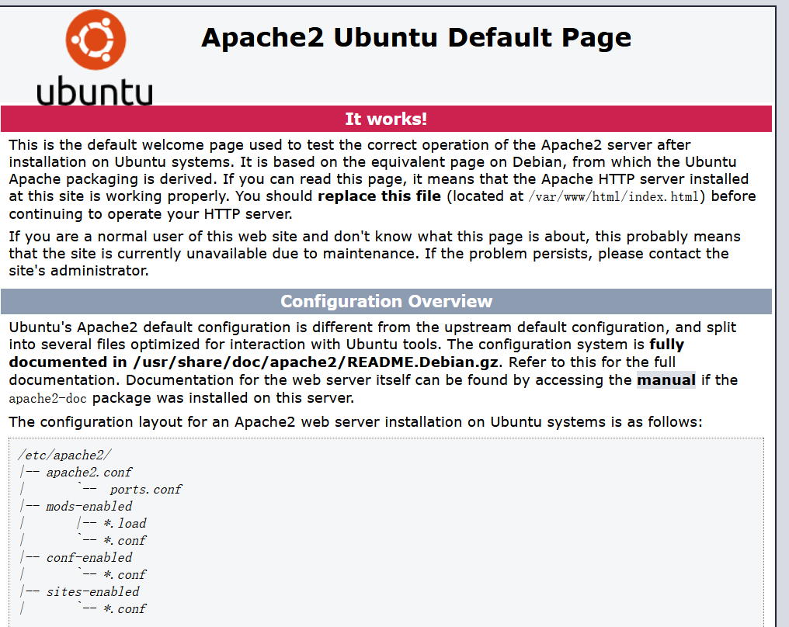Screen dimensions: 789x627
Task: Click the *.conf entry under conf-enabled
Action: pos(125,575)
